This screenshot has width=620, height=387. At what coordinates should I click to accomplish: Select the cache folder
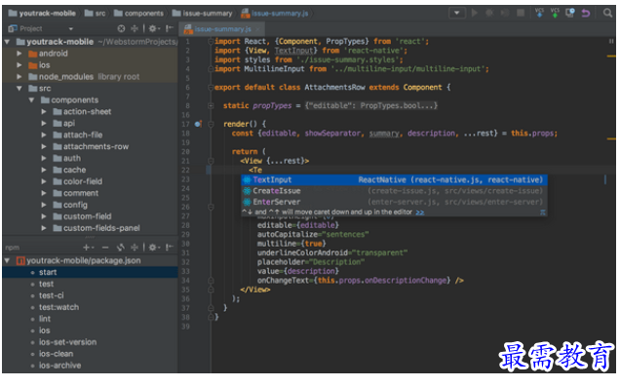[x=69, y=170]
